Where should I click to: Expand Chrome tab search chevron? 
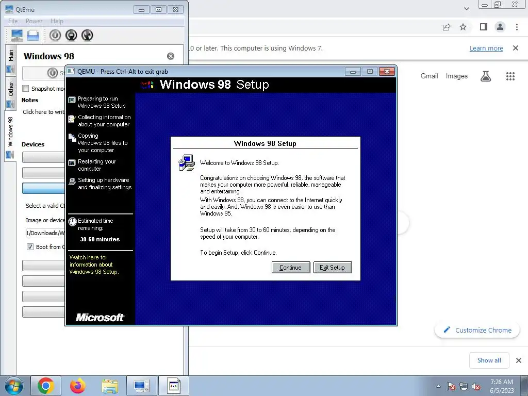point(466,9)
